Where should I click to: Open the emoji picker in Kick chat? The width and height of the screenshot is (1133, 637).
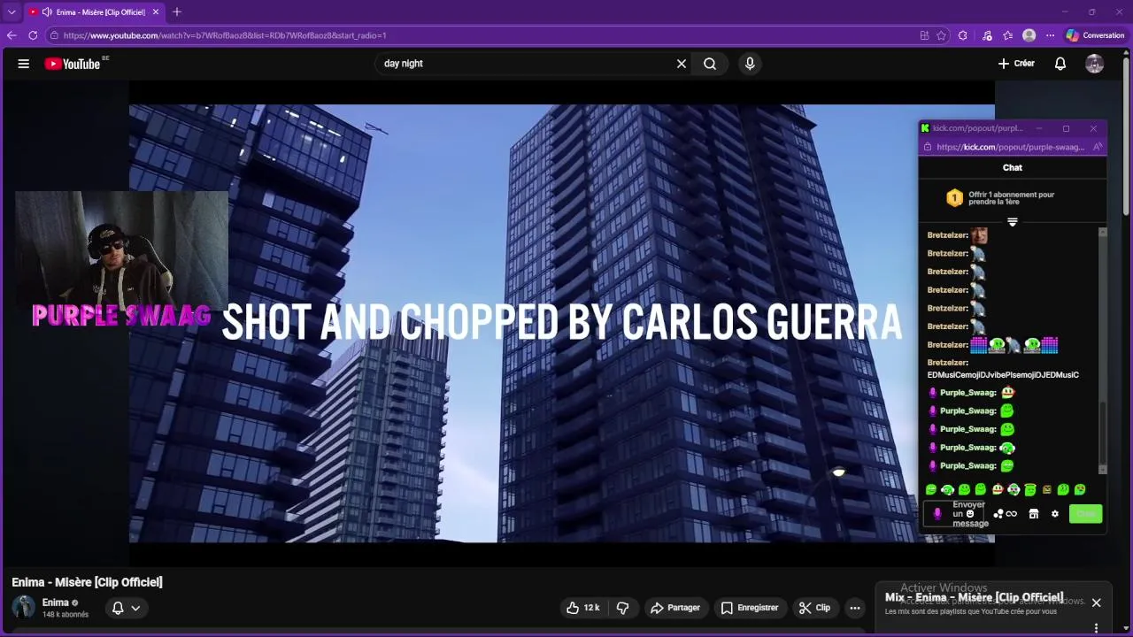tap(970, 513)
